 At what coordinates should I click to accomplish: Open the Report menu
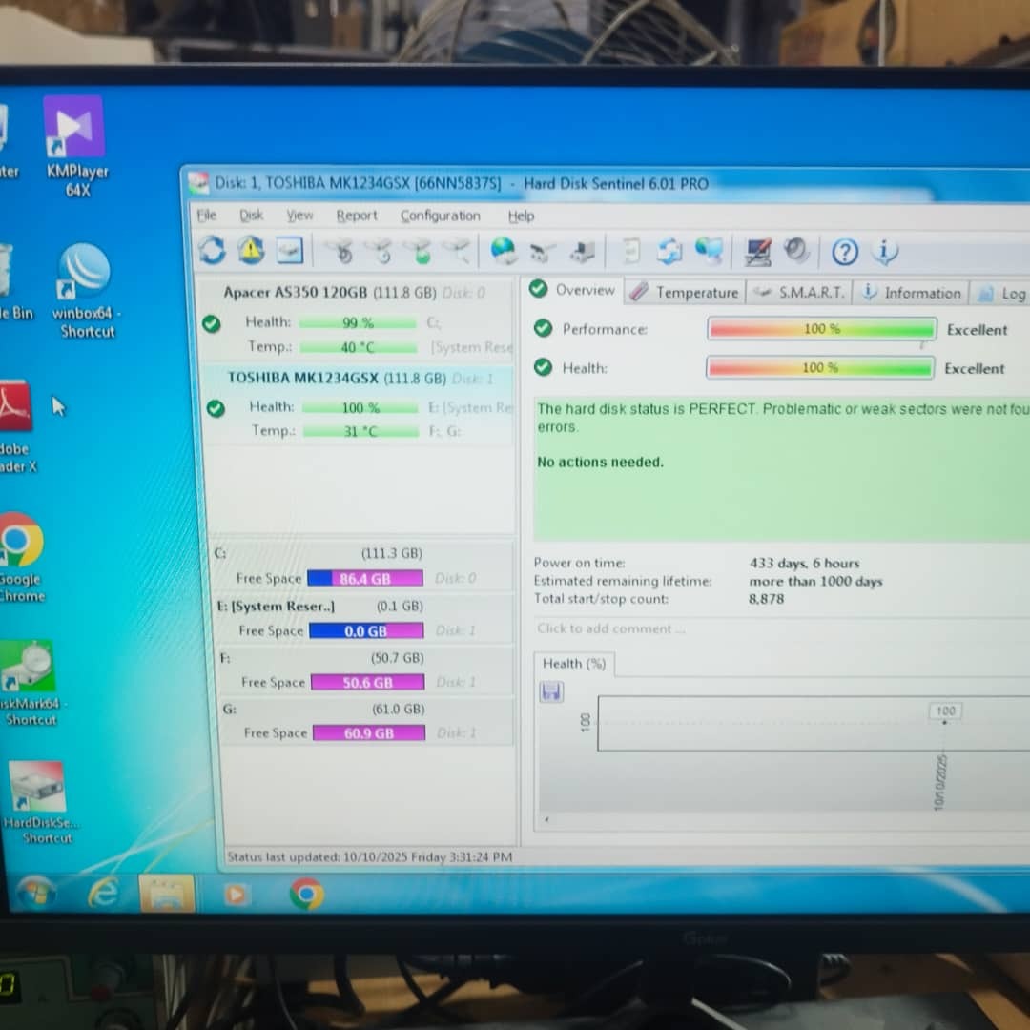(x=357, y=216)
